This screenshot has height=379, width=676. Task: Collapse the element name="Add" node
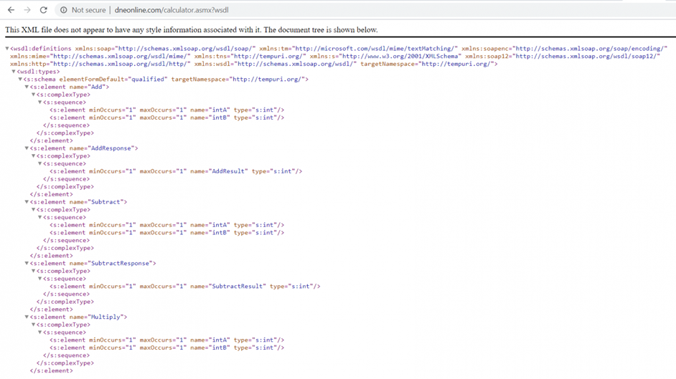(27, 87)
